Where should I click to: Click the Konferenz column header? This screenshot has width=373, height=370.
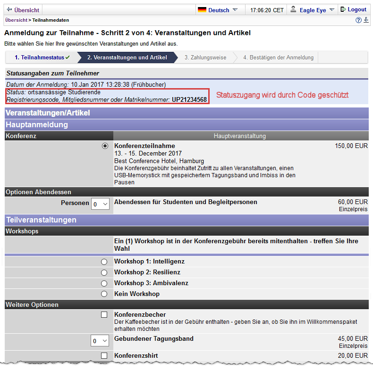(x=59, y=136)
